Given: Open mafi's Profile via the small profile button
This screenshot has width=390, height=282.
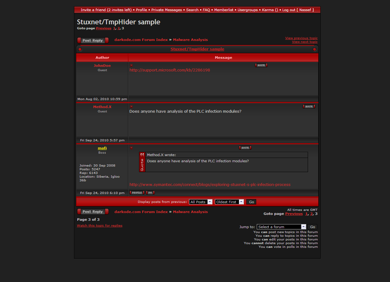Looking at the screenshot, I should (x=137, y=193).
